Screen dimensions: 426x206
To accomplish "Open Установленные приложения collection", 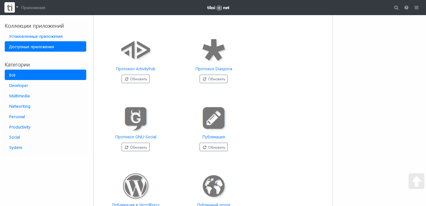I will [45, 36].
